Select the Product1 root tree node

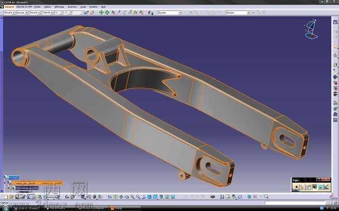14,177
